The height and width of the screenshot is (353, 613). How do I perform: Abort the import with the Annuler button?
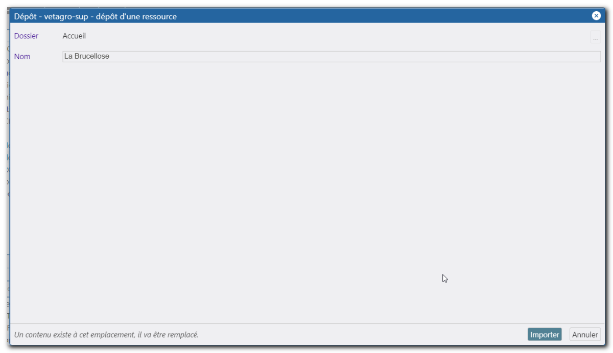click(585, 335)
